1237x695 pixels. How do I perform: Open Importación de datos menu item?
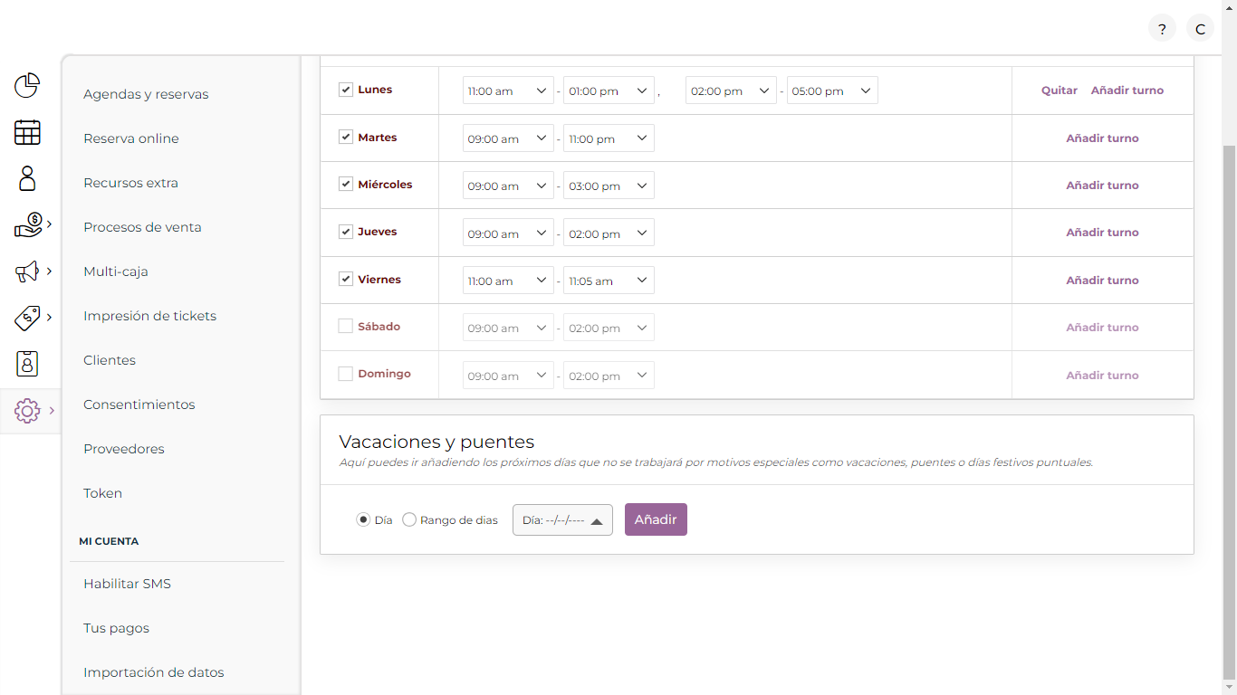154,672
